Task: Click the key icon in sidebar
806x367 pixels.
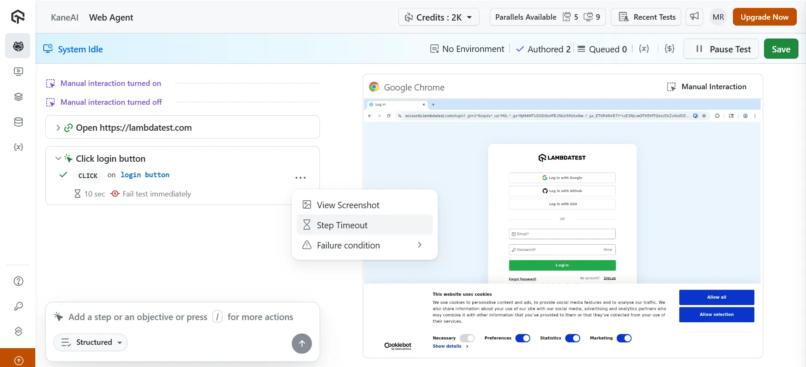Action: tap(18, 306)
